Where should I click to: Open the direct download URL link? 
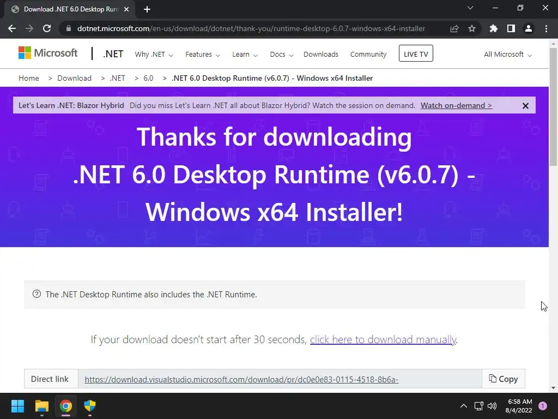(x=241, y=380)
